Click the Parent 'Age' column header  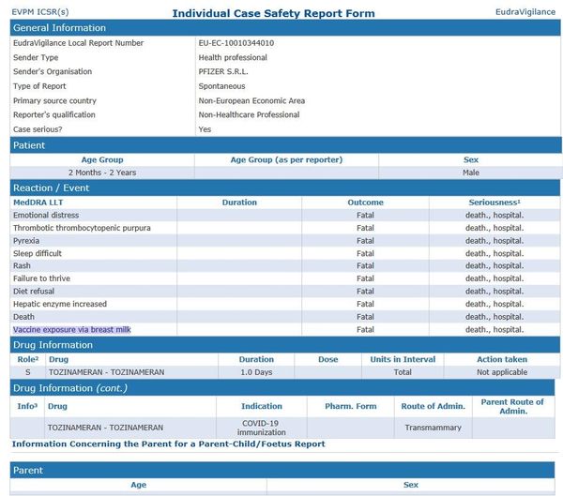pyautogui.click(x=139, y=485)
